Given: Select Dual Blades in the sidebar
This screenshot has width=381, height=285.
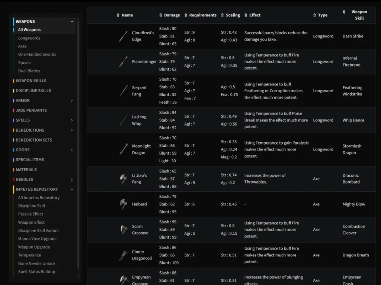Looking at the screenshot, I should 29,71.
